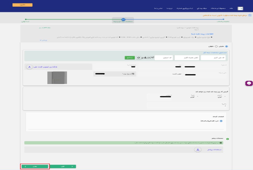Viewport: 253px width, 170px height.
Task: Click the مقایسه و انتخاب progress step
Action: pos(224,22)
